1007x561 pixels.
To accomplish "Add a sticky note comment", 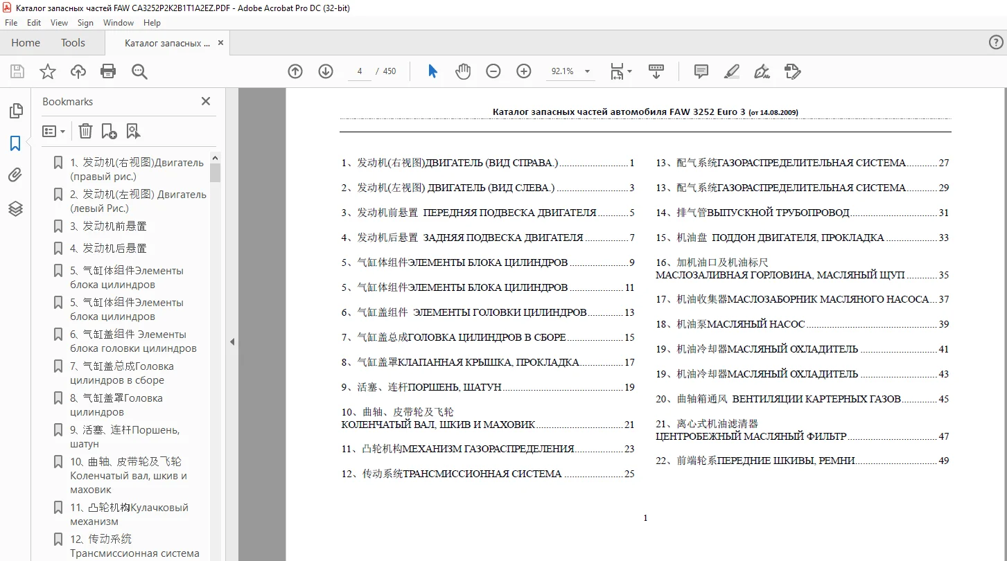I will tap(701, 71).
